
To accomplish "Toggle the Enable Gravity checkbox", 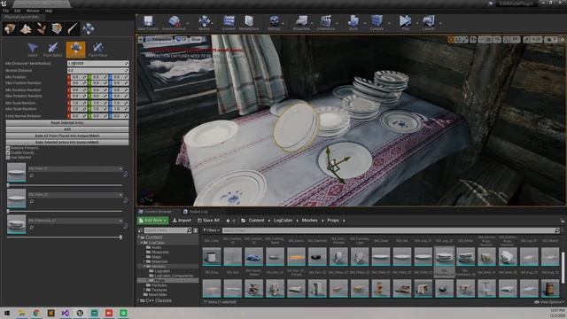I will [8, 152].
